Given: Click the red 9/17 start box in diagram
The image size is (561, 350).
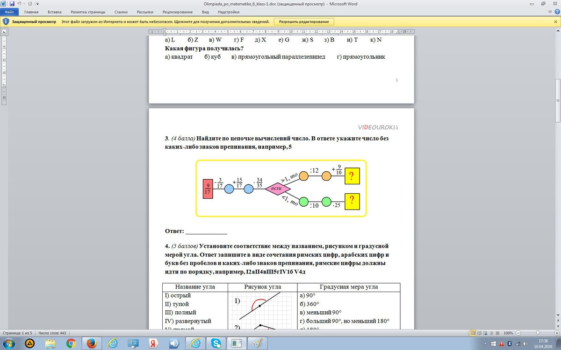Looking at the screenshot, I should pos(208,189).
